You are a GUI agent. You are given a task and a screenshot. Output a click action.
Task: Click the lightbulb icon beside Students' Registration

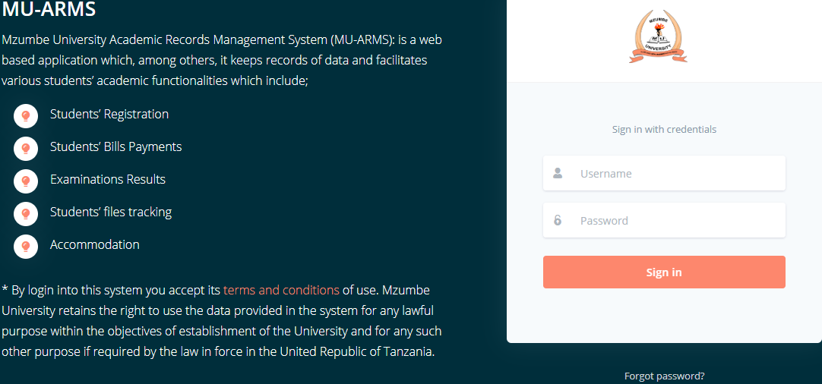(26, 116)
